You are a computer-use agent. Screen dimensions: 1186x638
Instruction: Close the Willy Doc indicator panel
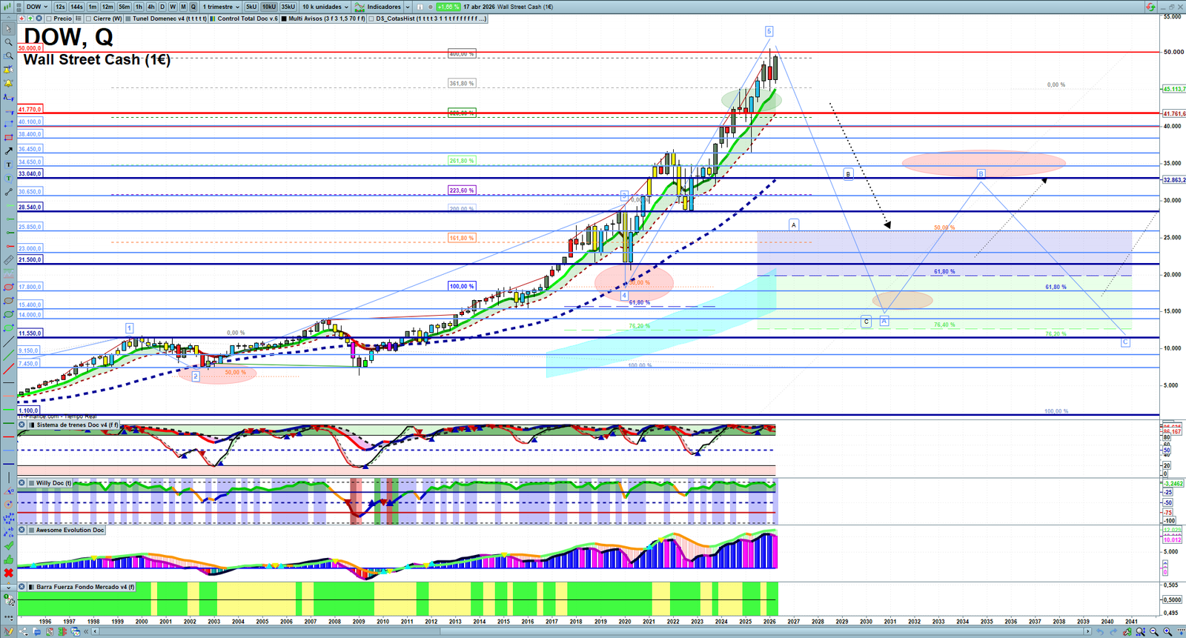[x=21, y=483]
